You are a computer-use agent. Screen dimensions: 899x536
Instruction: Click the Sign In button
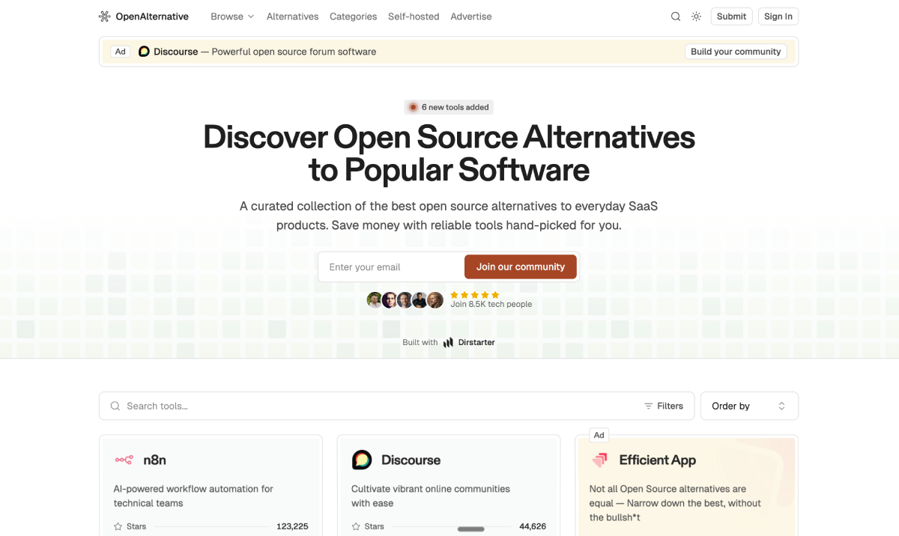778,16
